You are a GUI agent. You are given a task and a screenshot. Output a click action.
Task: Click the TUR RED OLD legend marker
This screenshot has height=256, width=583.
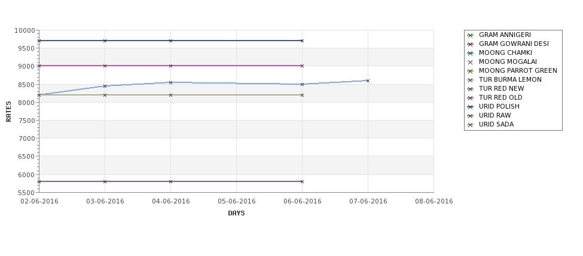[x=471, y=98]
